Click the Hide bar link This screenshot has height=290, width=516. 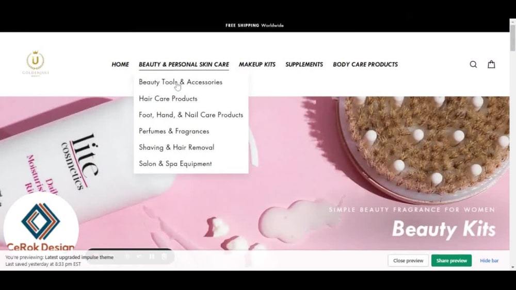point(489,261)
